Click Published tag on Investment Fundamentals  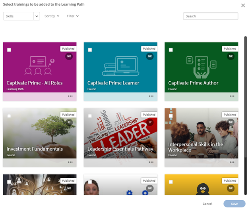68,115
